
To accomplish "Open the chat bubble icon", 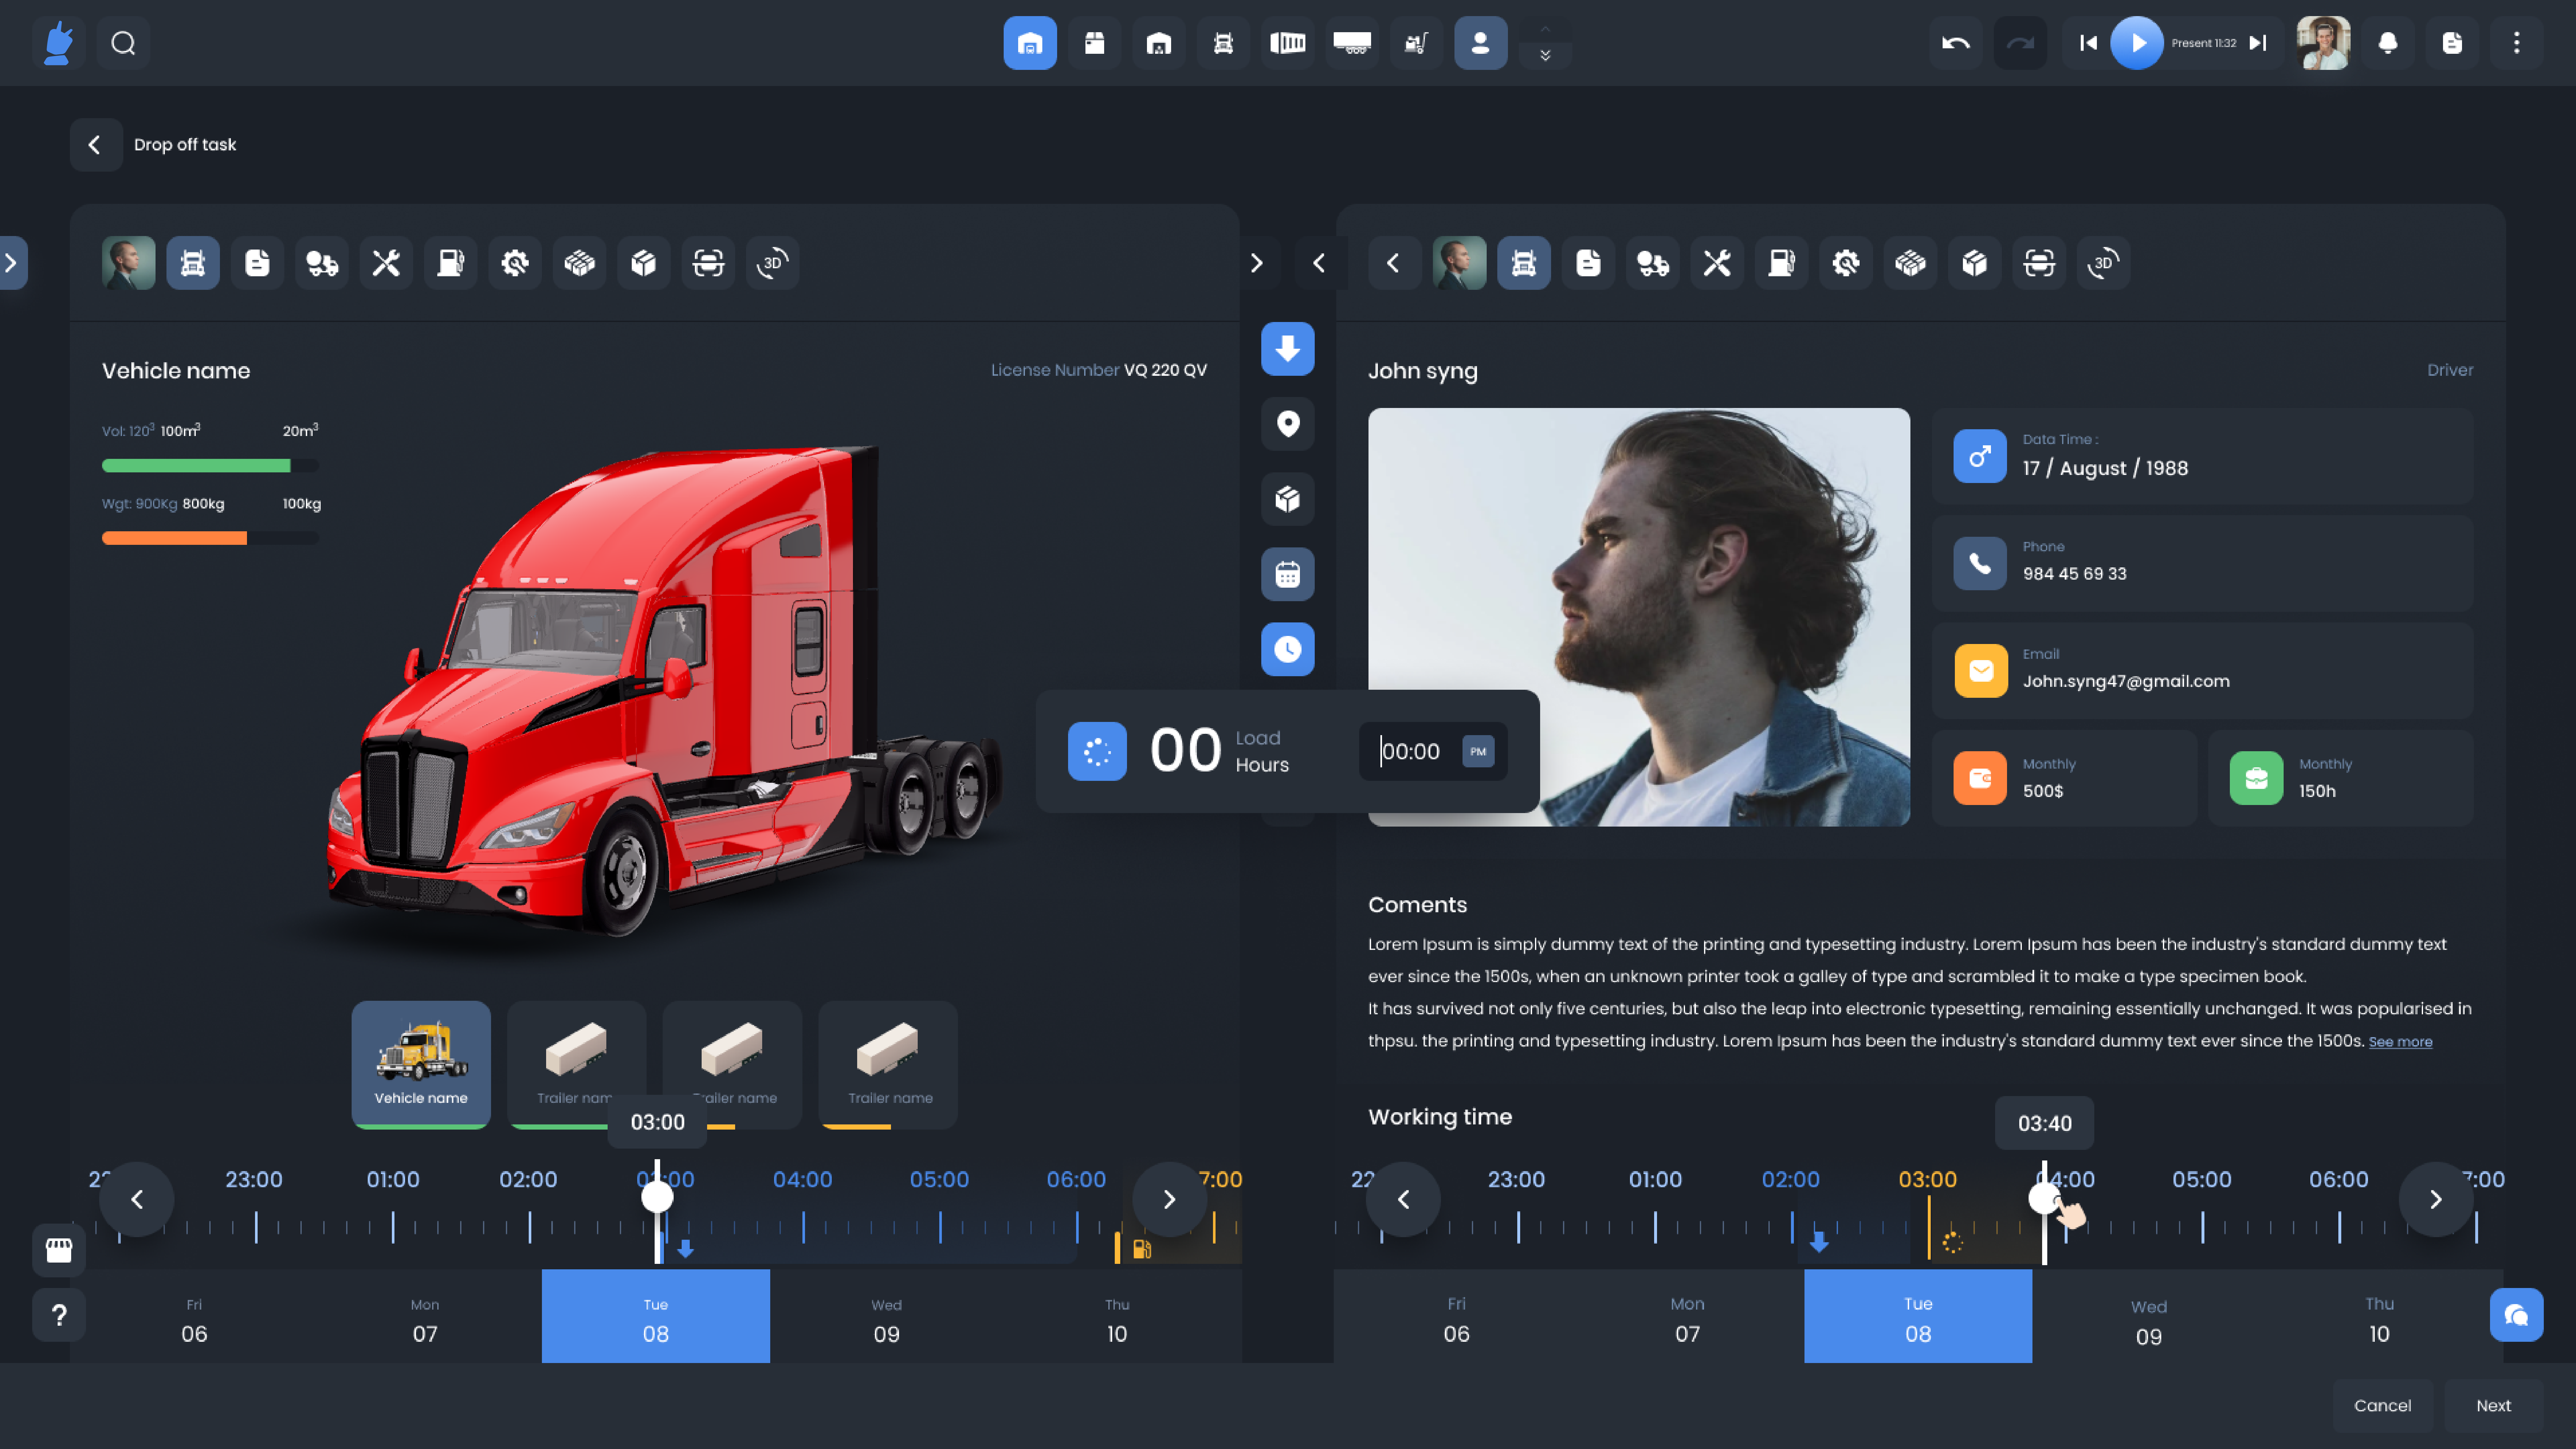I will click(2517, 1315).
